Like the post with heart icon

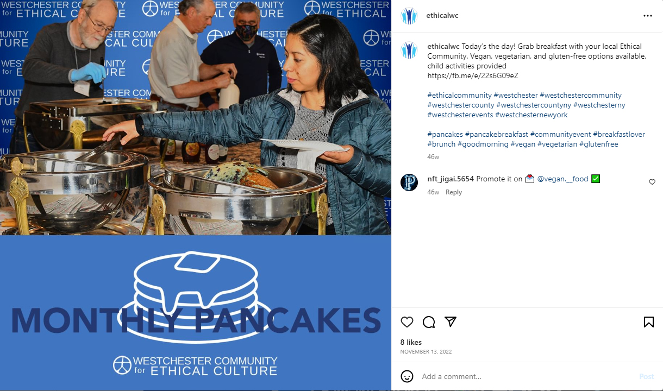point(407,322)
